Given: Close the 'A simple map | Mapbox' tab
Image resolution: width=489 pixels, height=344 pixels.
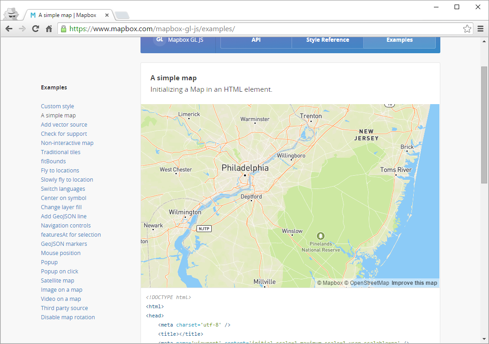Looking at the screenshot, I should coord(107,15).
